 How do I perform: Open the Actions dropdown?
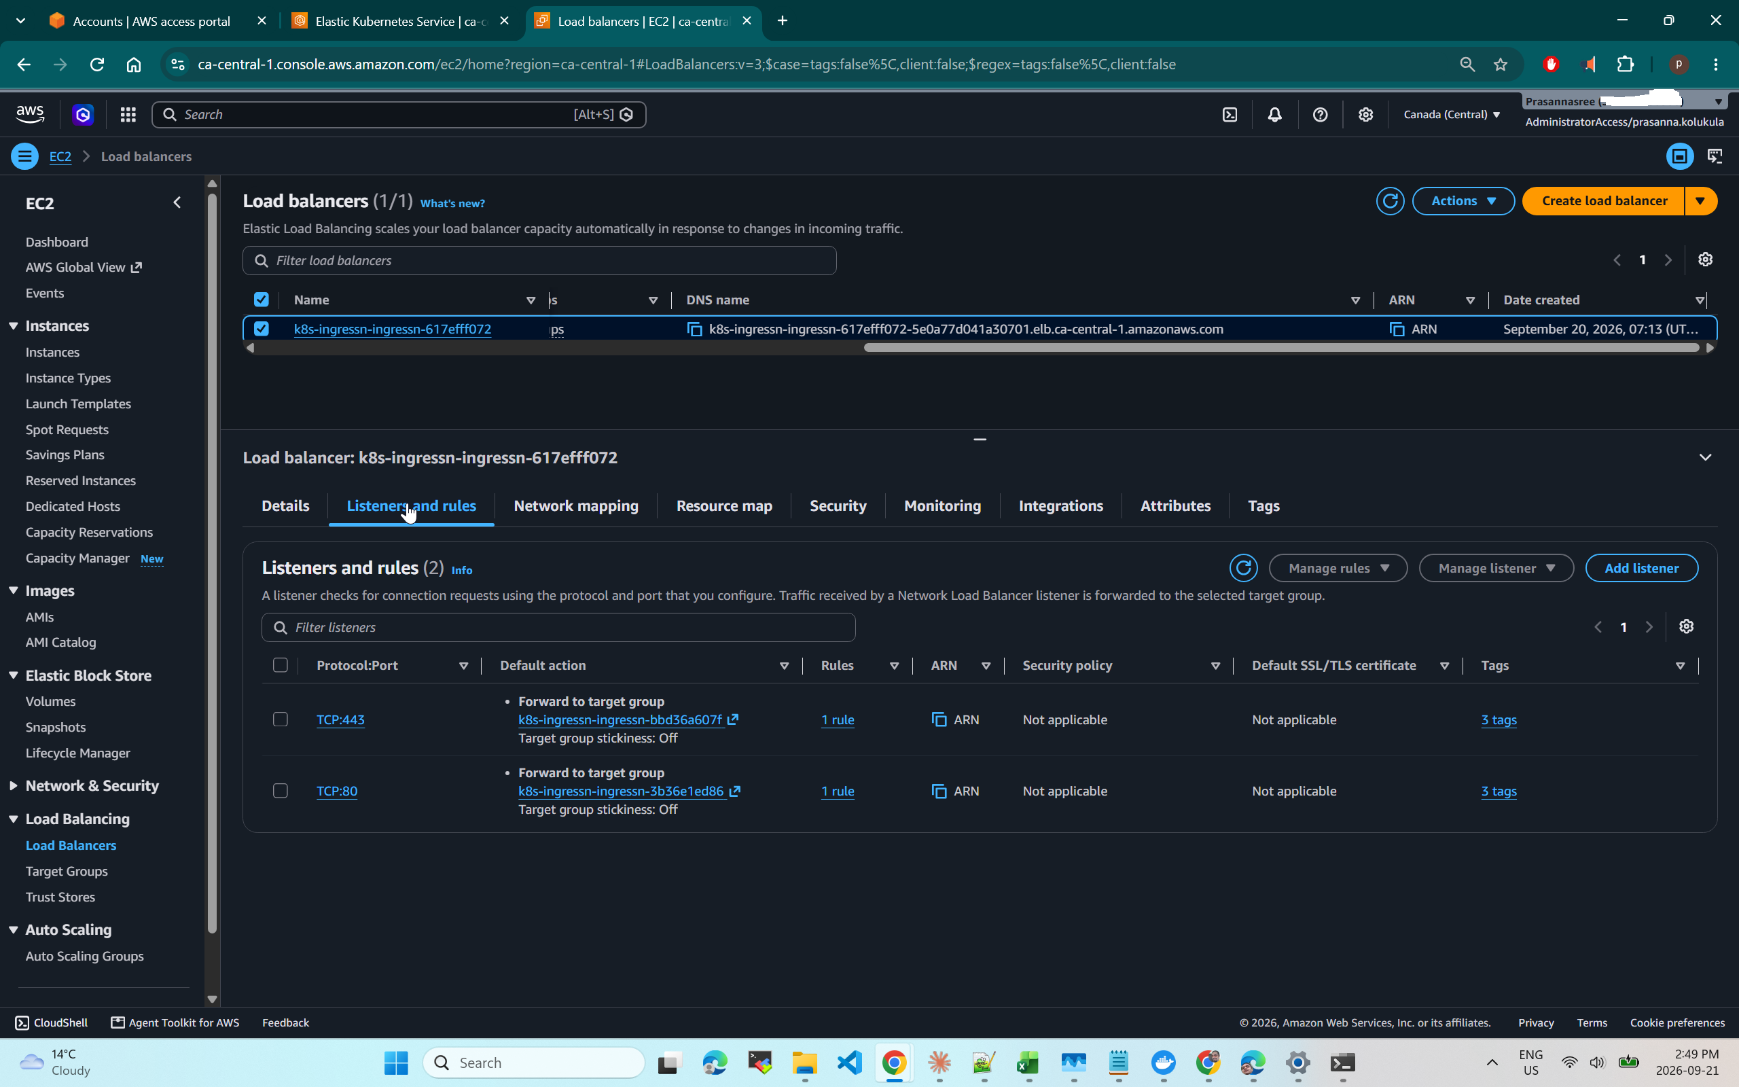point(1463,200)
